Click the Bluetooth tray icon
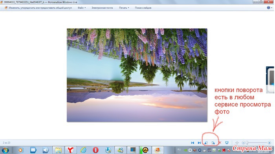 click(200, 150)
